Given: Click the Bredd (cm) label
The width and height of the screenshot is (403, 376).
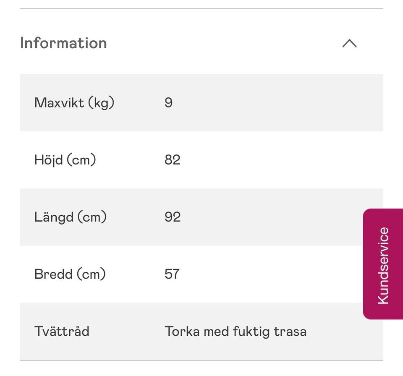Looking at the screenshot, I should (70, 274).
